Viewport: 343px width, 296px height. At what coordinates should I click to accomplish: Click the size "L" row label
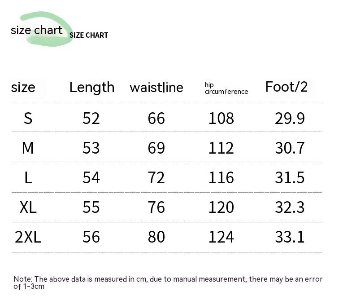click(28, 177)
